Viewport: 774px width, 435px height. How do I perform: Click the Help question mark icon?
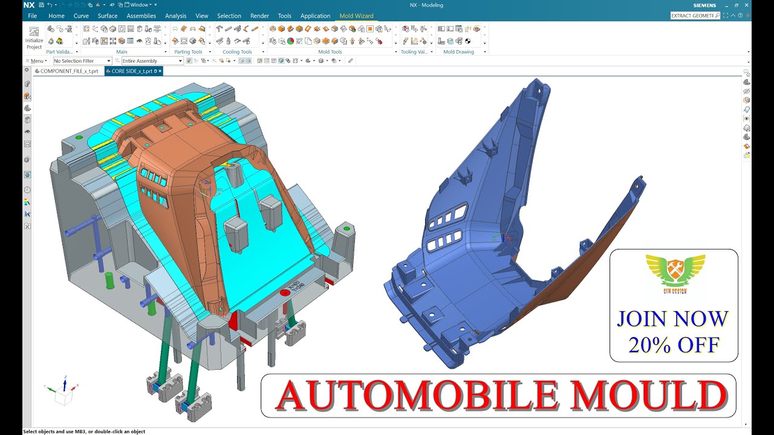740,15
